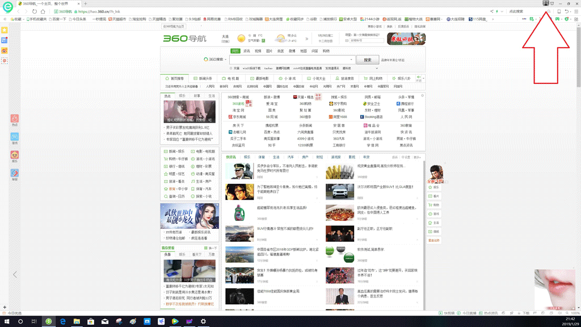This screenshot has width=581, height=327.
Task: Click the weather forecast next arrow
Action: [x=307, y=39]
